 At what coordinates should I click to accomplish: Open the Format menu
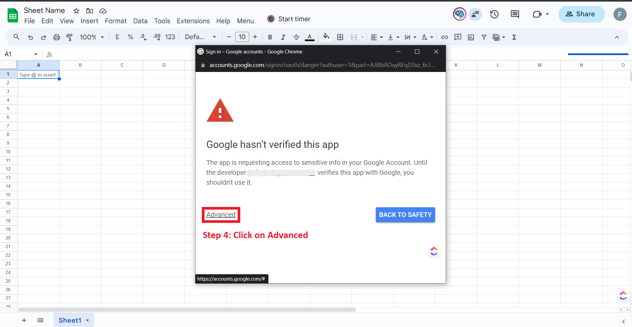pos(116,21)
